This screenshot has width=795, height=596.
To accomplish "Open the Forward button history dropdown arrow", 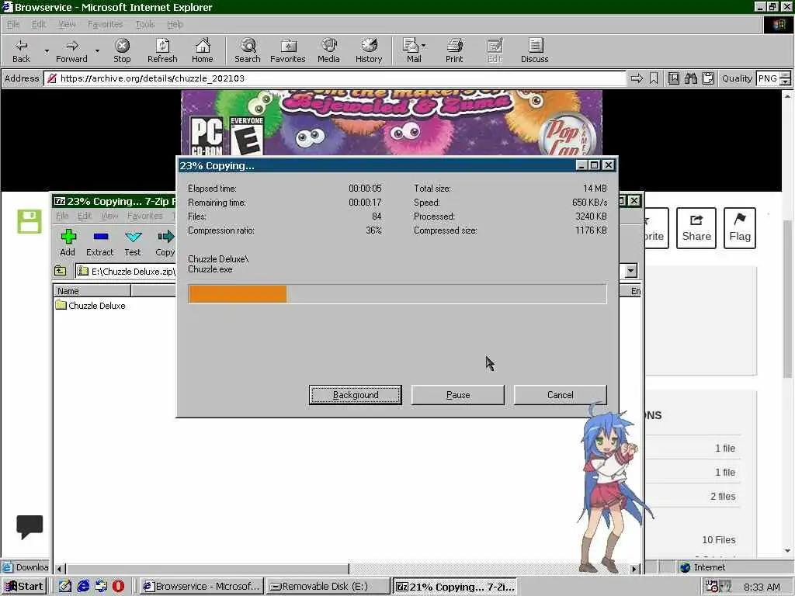I will tap(97, 50).
